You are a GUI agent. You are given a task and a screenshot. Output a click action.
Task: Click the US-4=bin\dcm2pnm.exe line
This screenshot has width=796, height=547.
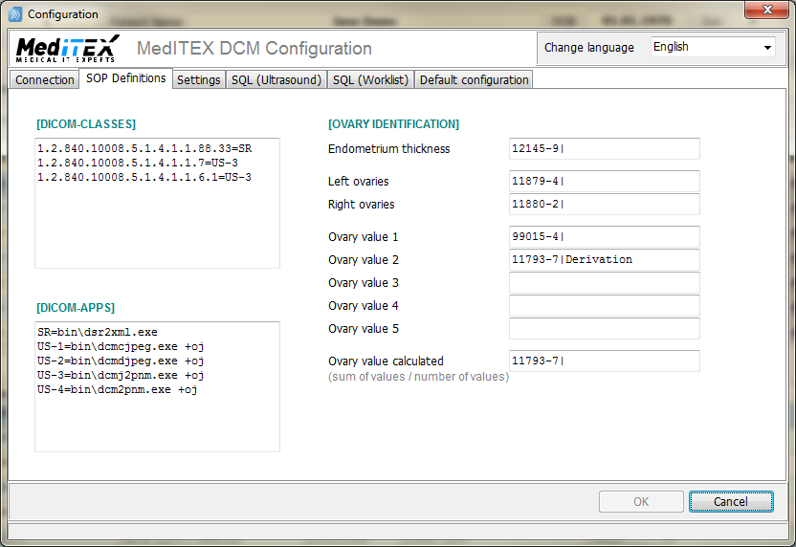point(117,390)
